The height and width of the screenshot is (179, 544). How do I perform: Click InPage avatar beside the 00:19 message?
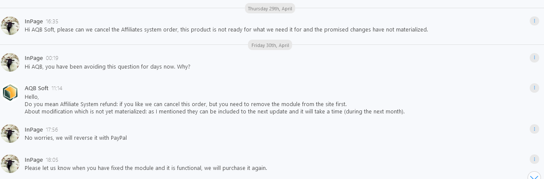pos(10,63)
